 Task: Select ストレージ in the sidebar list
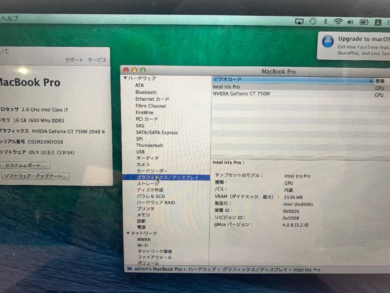click(148, 184)
